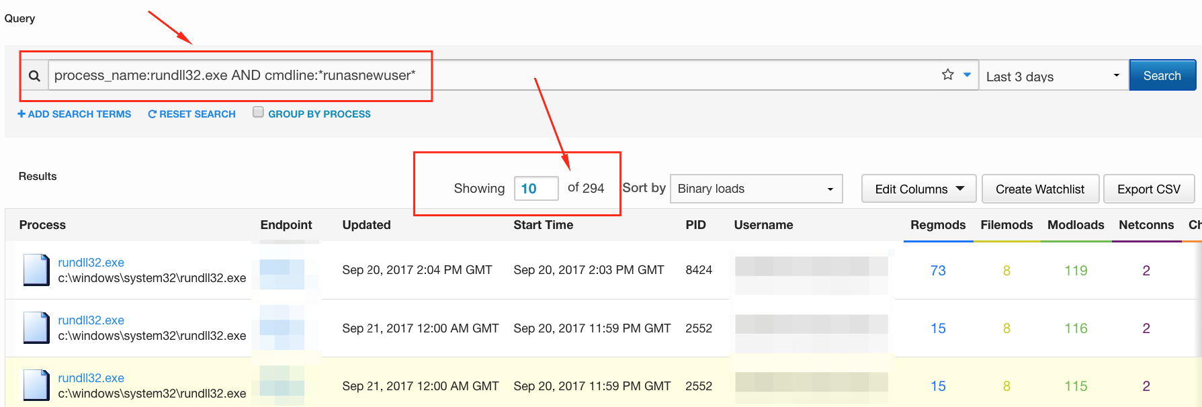Viewport: 1202px width, 407px height.
Task: Click file icon of first rundll32.exe row
Action: [x=36, y=270]
